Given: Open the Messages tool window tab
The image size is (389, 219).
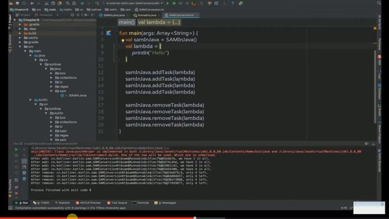Looking at the screenshot, I should 165,203.
